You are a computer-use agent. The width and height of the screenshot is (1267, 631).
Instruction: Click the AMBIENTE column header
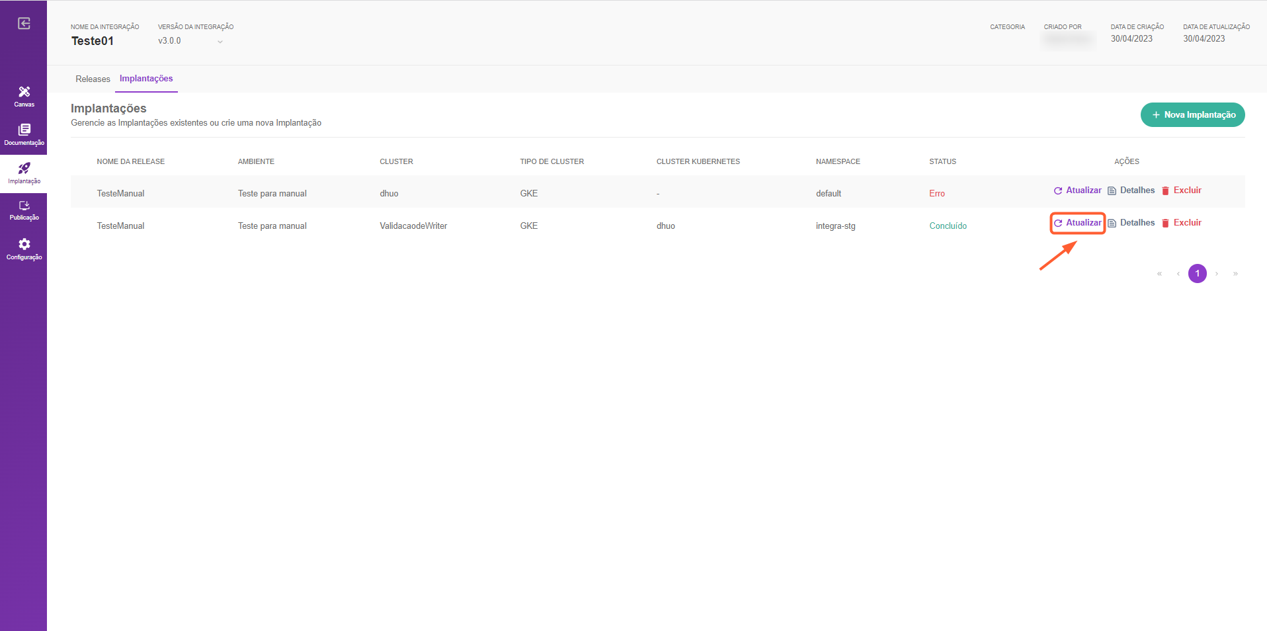click(256, 161)
